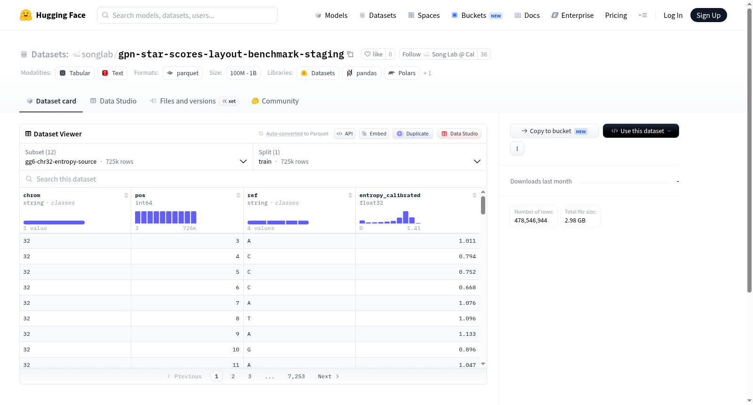Screen dimensions: 753x405
Task: Select the Datasets library tag
Action: tap(318, 73)
